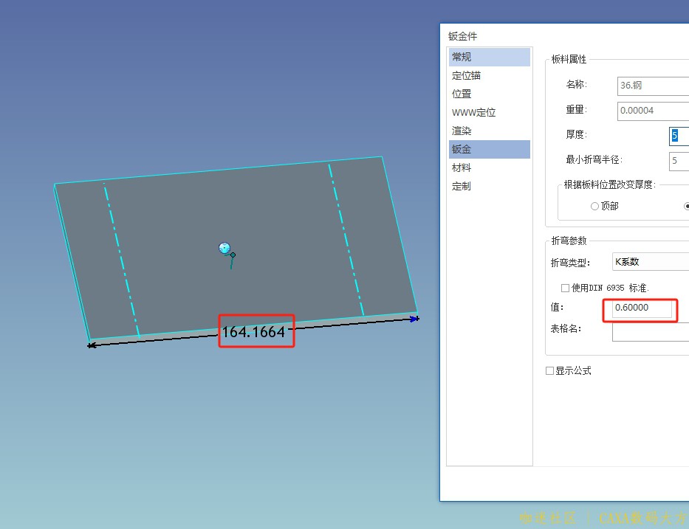Click the TriBall positioning icon on the sheet
Screen dimensions: 689x529
tap(224, 248)
